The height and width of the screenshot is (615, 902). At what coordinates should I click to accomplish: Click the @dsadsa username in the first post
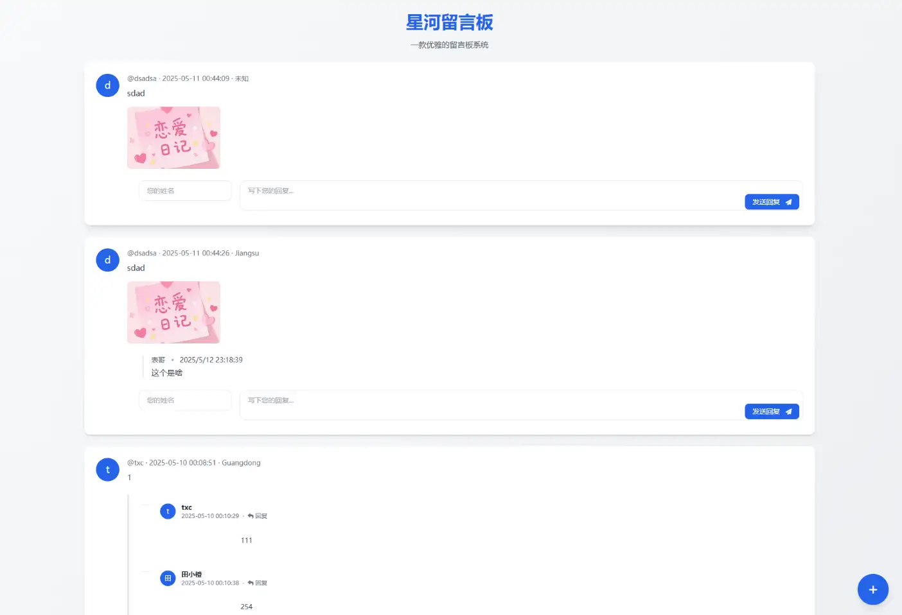tap(142, 79)
